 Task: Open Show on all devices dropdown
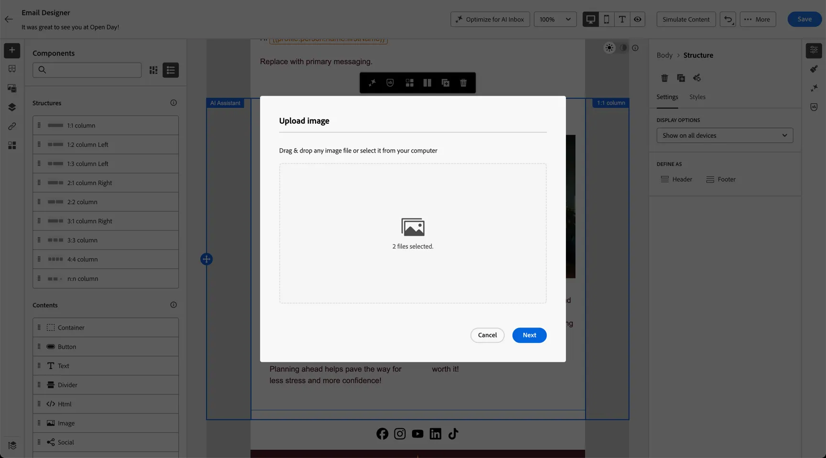pos(725,135)
